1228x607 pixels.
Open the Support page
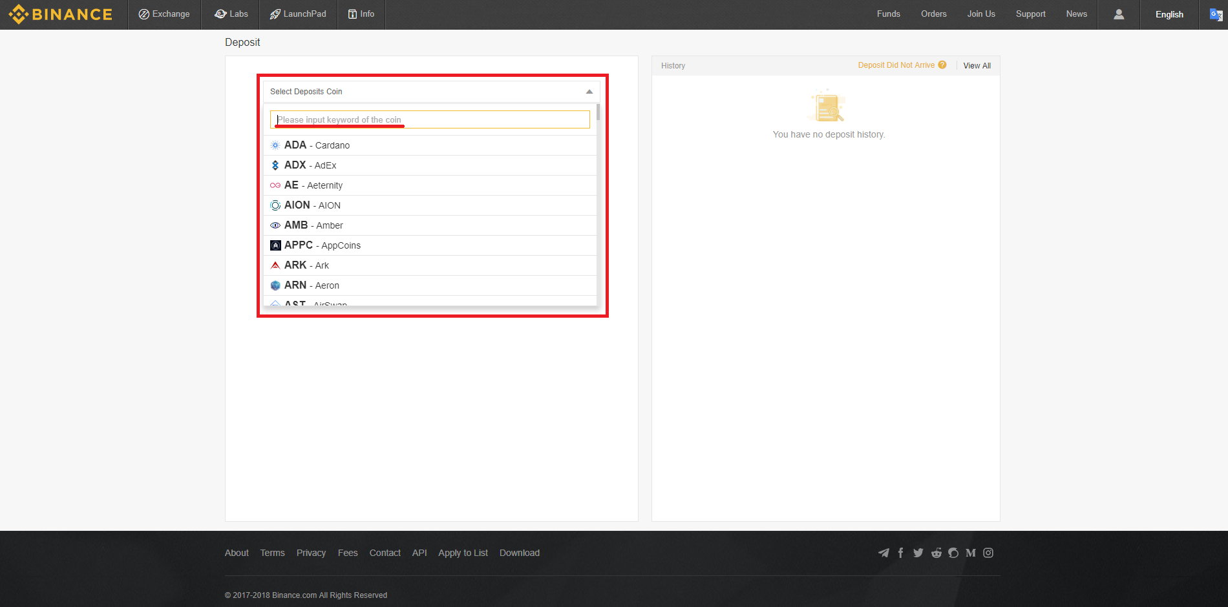[x=1030, y=14]
